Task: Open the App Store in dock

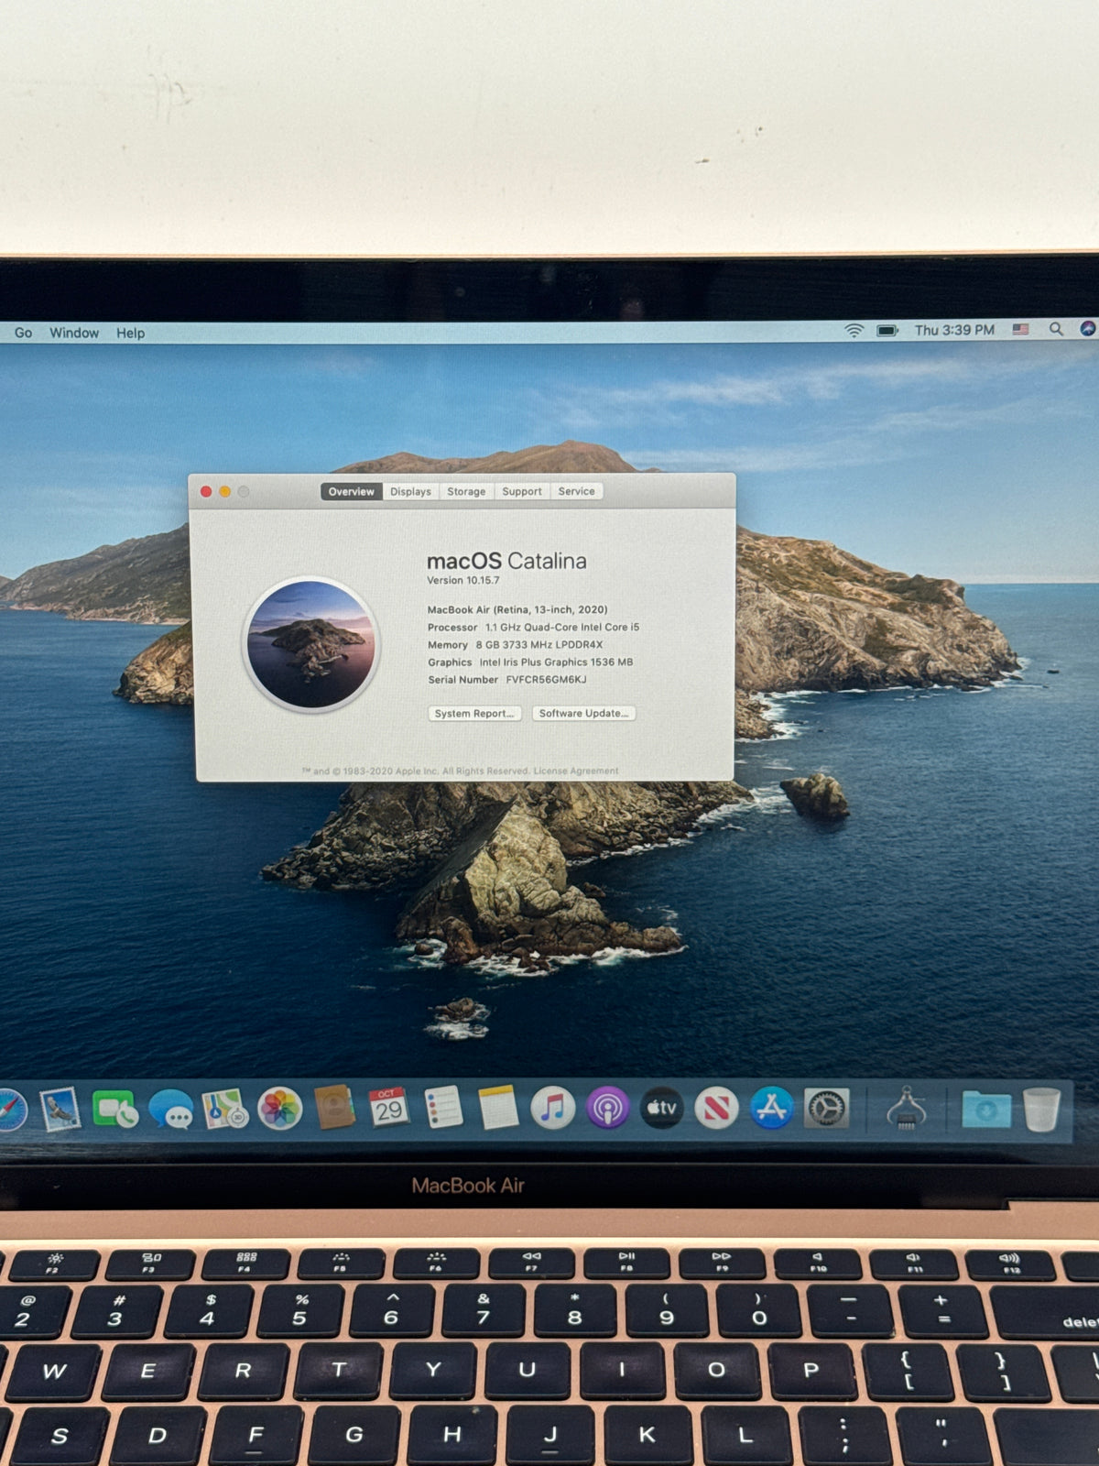Action: tap(772, 1109)
